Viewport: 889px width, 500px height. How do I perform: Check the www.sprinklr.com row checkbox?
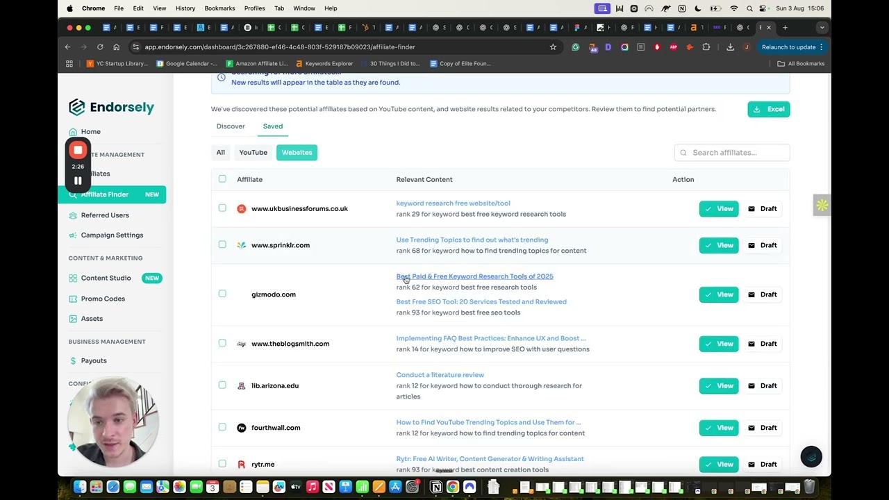(222, 244)
